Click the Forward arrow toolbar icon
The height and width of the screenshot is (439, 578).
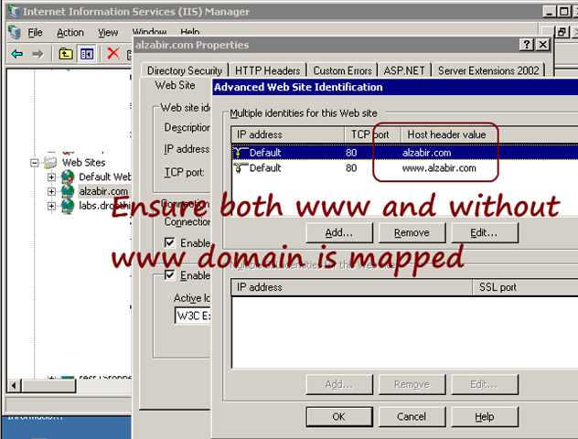[37, 54]
